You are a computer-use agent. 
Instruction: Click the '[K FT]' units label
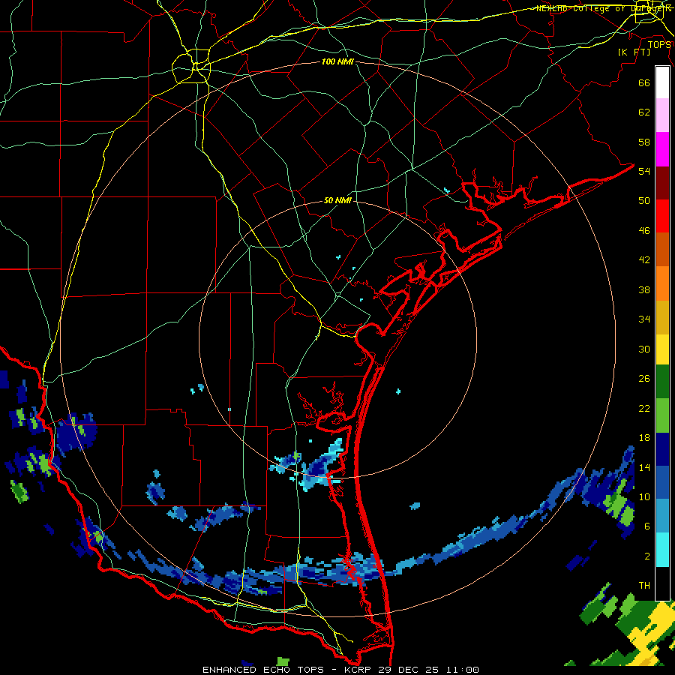(634, 52)
